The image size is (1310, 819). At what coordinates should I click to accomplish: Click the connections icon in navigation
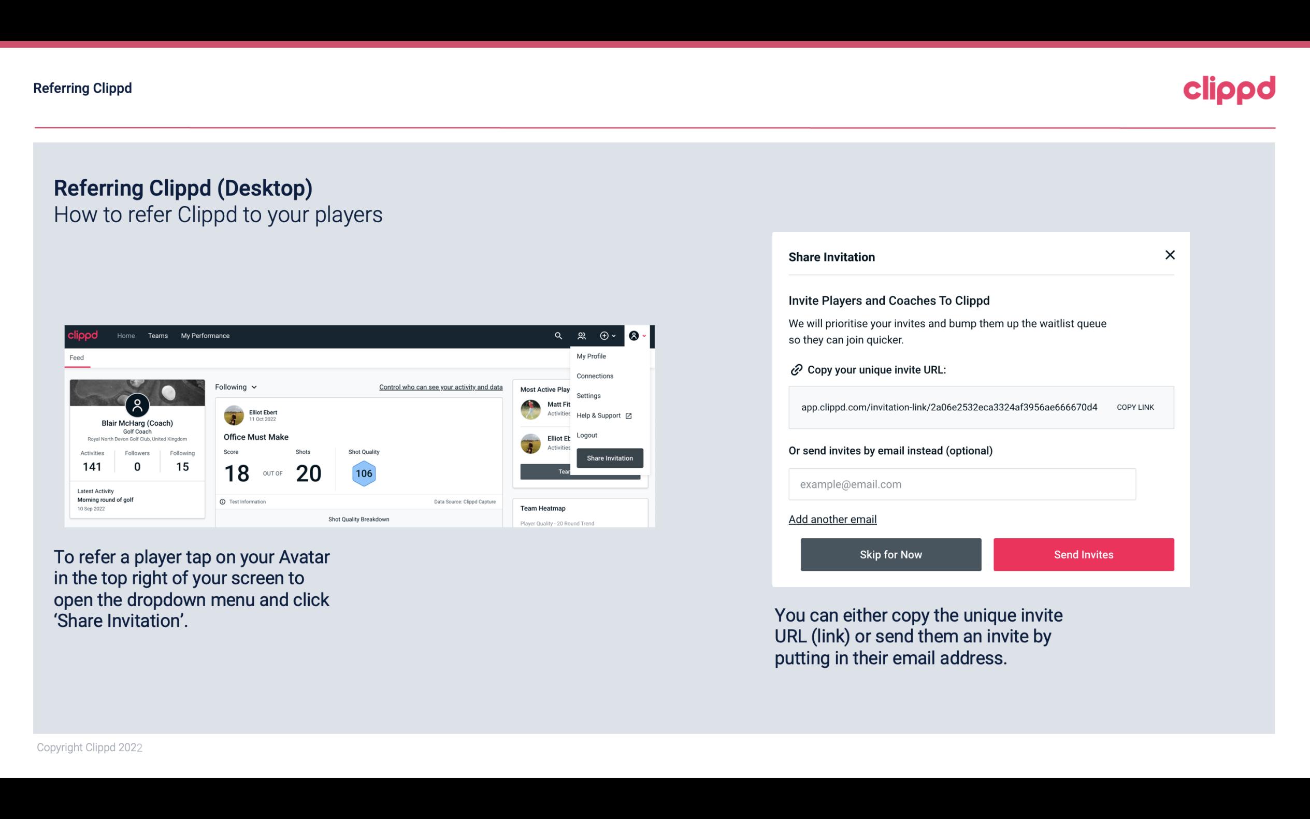[x=581, y=335]
